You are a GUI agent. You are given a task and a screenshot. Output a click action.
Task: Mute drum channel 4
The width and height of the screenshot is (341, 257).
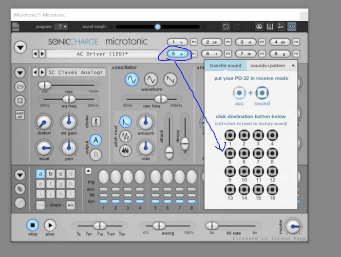(x=296, y=42)
